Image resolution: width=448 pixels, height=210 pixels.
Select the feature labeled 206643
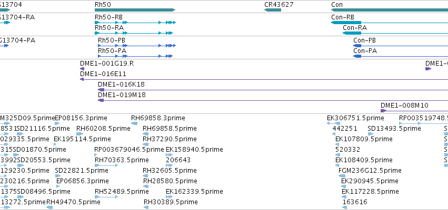pos(178,160)
